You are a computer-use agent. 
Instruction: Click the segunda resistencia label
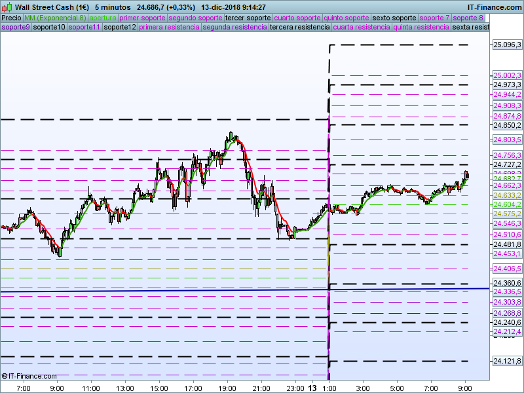click(x=235, y=27)
